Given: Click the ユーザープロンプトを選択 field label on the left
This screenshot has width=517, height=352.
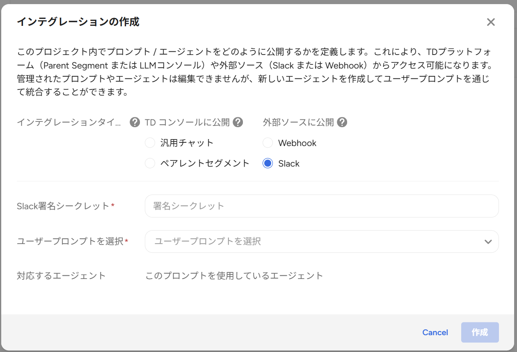Looking at the screenshot, I should pyautogui.click(x=70, y=241).
